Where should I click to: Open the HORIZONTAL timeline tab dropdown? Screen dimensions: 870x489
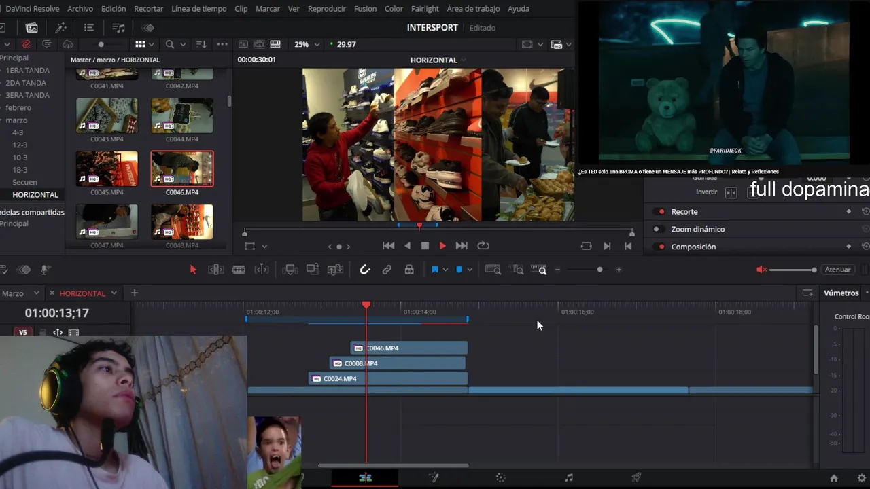[114, 293]
